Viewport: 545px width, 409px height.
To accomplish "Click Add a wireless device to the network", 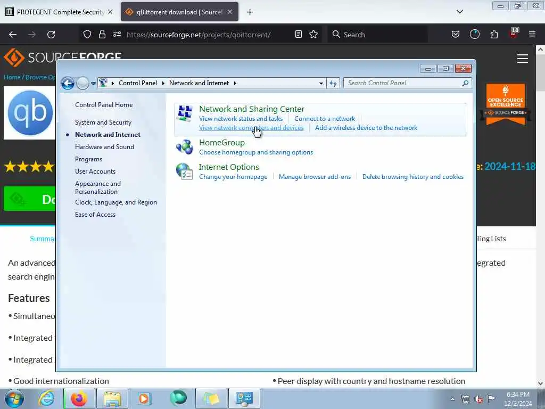I will point(366,128).
